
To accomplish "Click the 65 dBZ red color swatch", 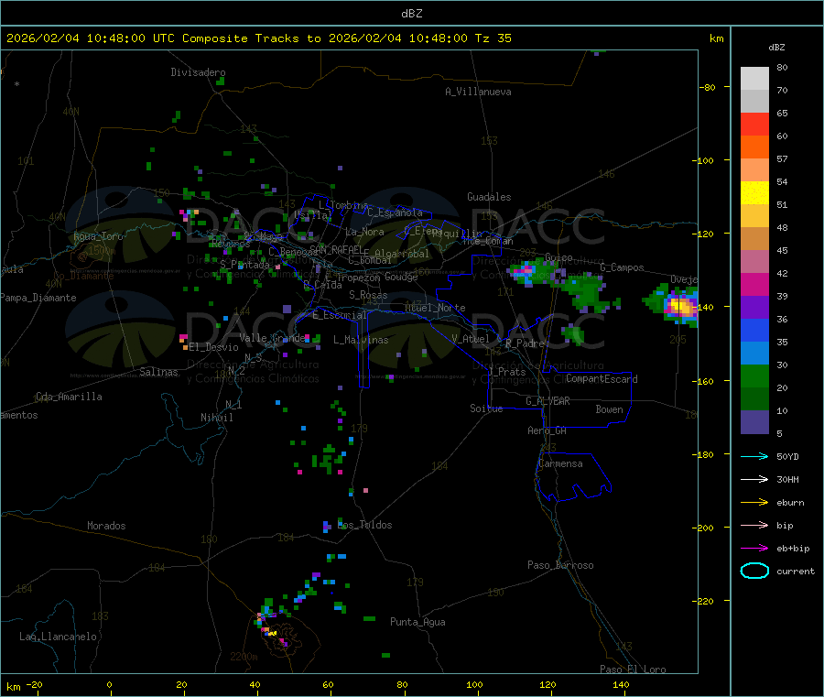I will (754, 124).
